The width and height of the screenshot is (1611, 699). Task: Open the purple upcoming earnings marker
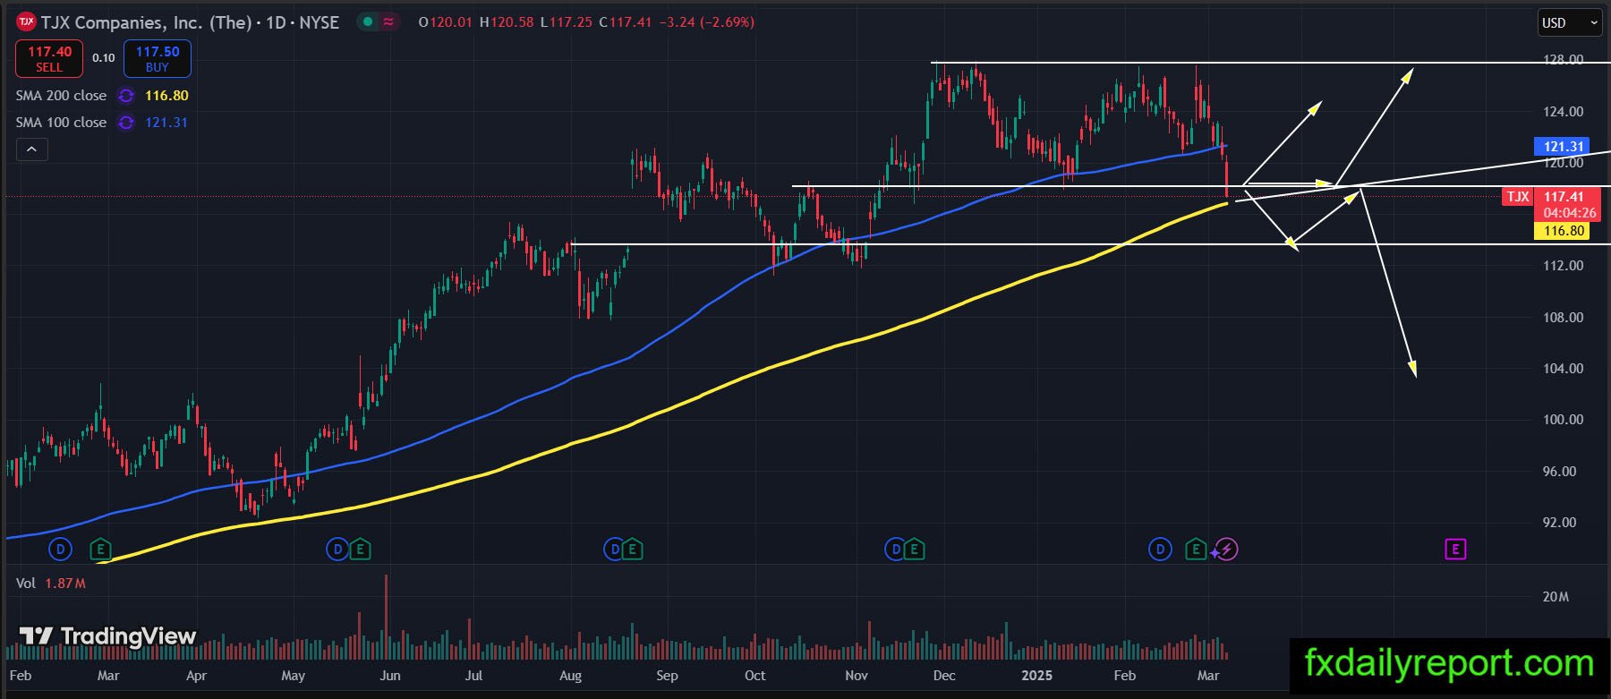click(1455, 550)
